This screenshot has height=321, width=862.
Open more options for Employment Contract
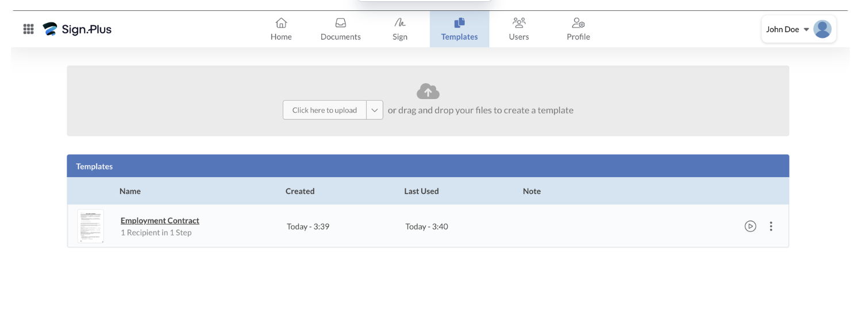coord(771,226)
